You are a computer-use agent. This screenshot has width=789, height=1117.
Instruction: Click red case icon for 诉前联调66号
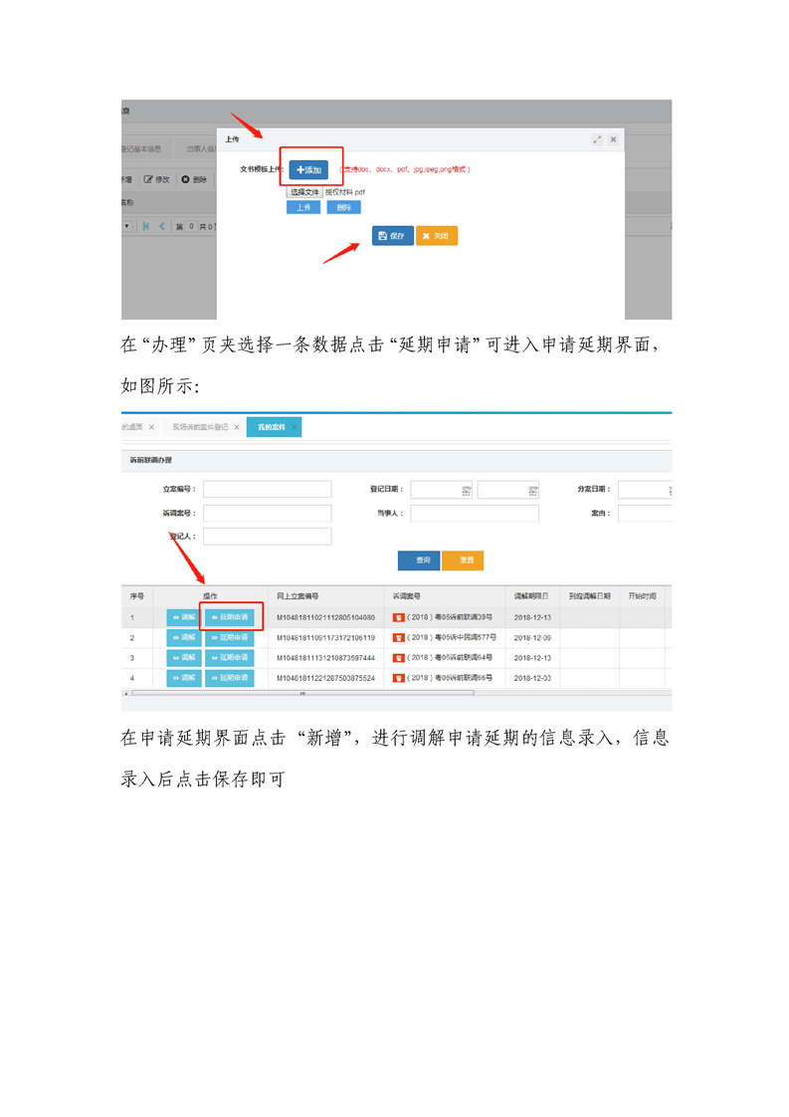pyautogui.click(x=399, y=678)
